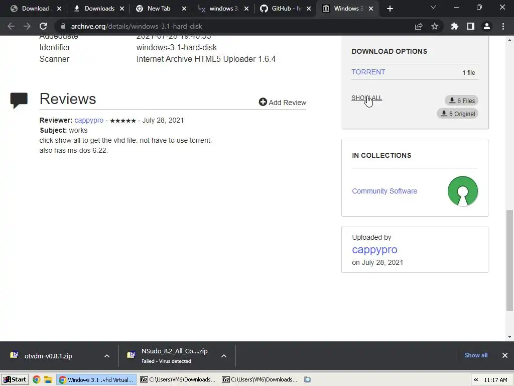
Task: Expand options for otvdm-v0.8.1.zip
Action: coord(107,356)
